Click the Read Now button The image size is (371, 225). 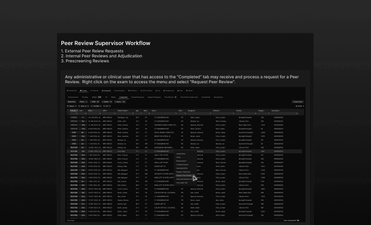point(72,102)
